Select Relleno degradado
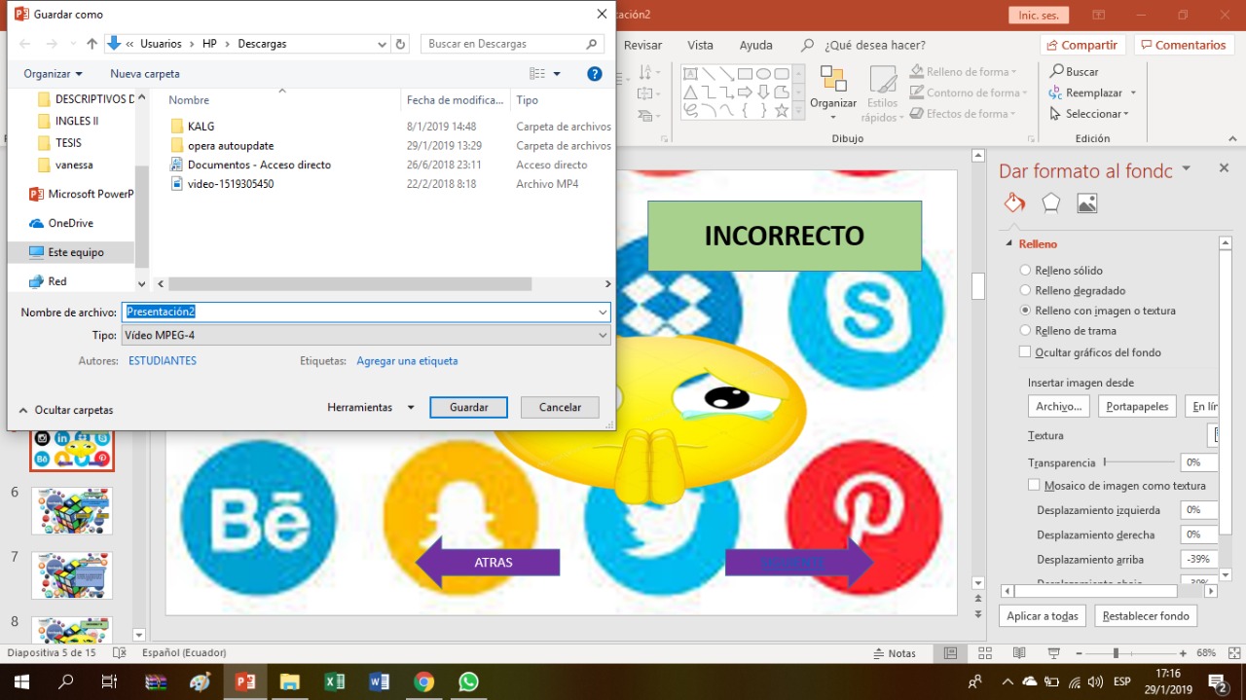Screen dimensions: 1246x700 1024,290
